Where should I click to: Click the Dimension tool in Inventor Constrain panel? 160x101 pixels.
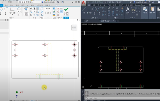(48, 9)
